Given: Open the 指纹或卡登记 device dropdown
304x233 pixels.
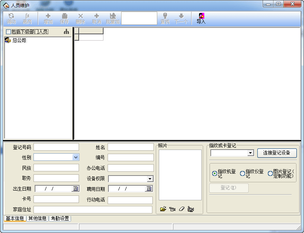Looking at the screenshot, I should coord(251,153).
